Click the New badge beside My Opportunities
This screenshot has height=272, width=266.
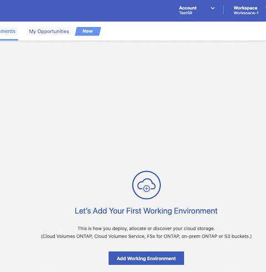coord(88,31)
